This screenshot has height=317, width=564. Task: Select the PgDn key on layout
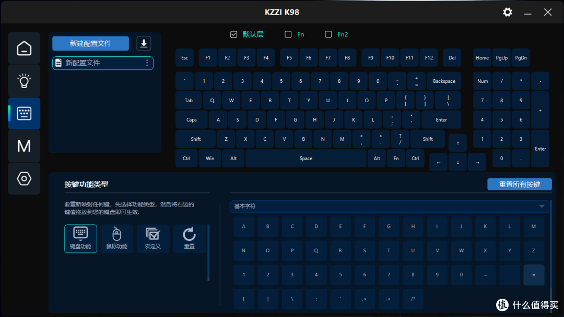point(521,58)
